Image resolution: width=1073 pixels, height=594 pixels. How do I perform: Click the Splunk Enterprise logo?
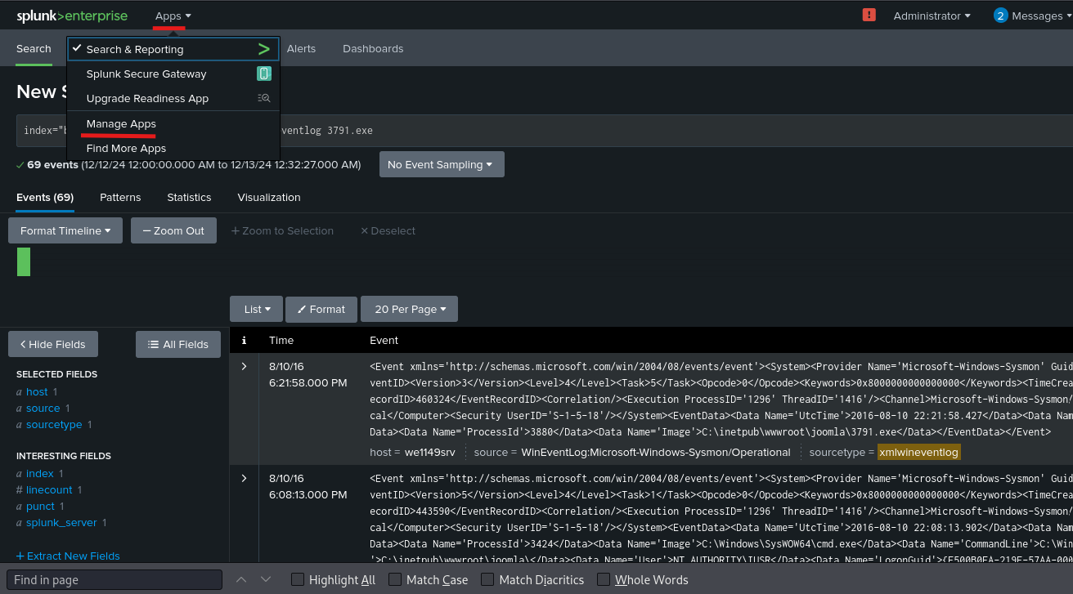(73, 16)
